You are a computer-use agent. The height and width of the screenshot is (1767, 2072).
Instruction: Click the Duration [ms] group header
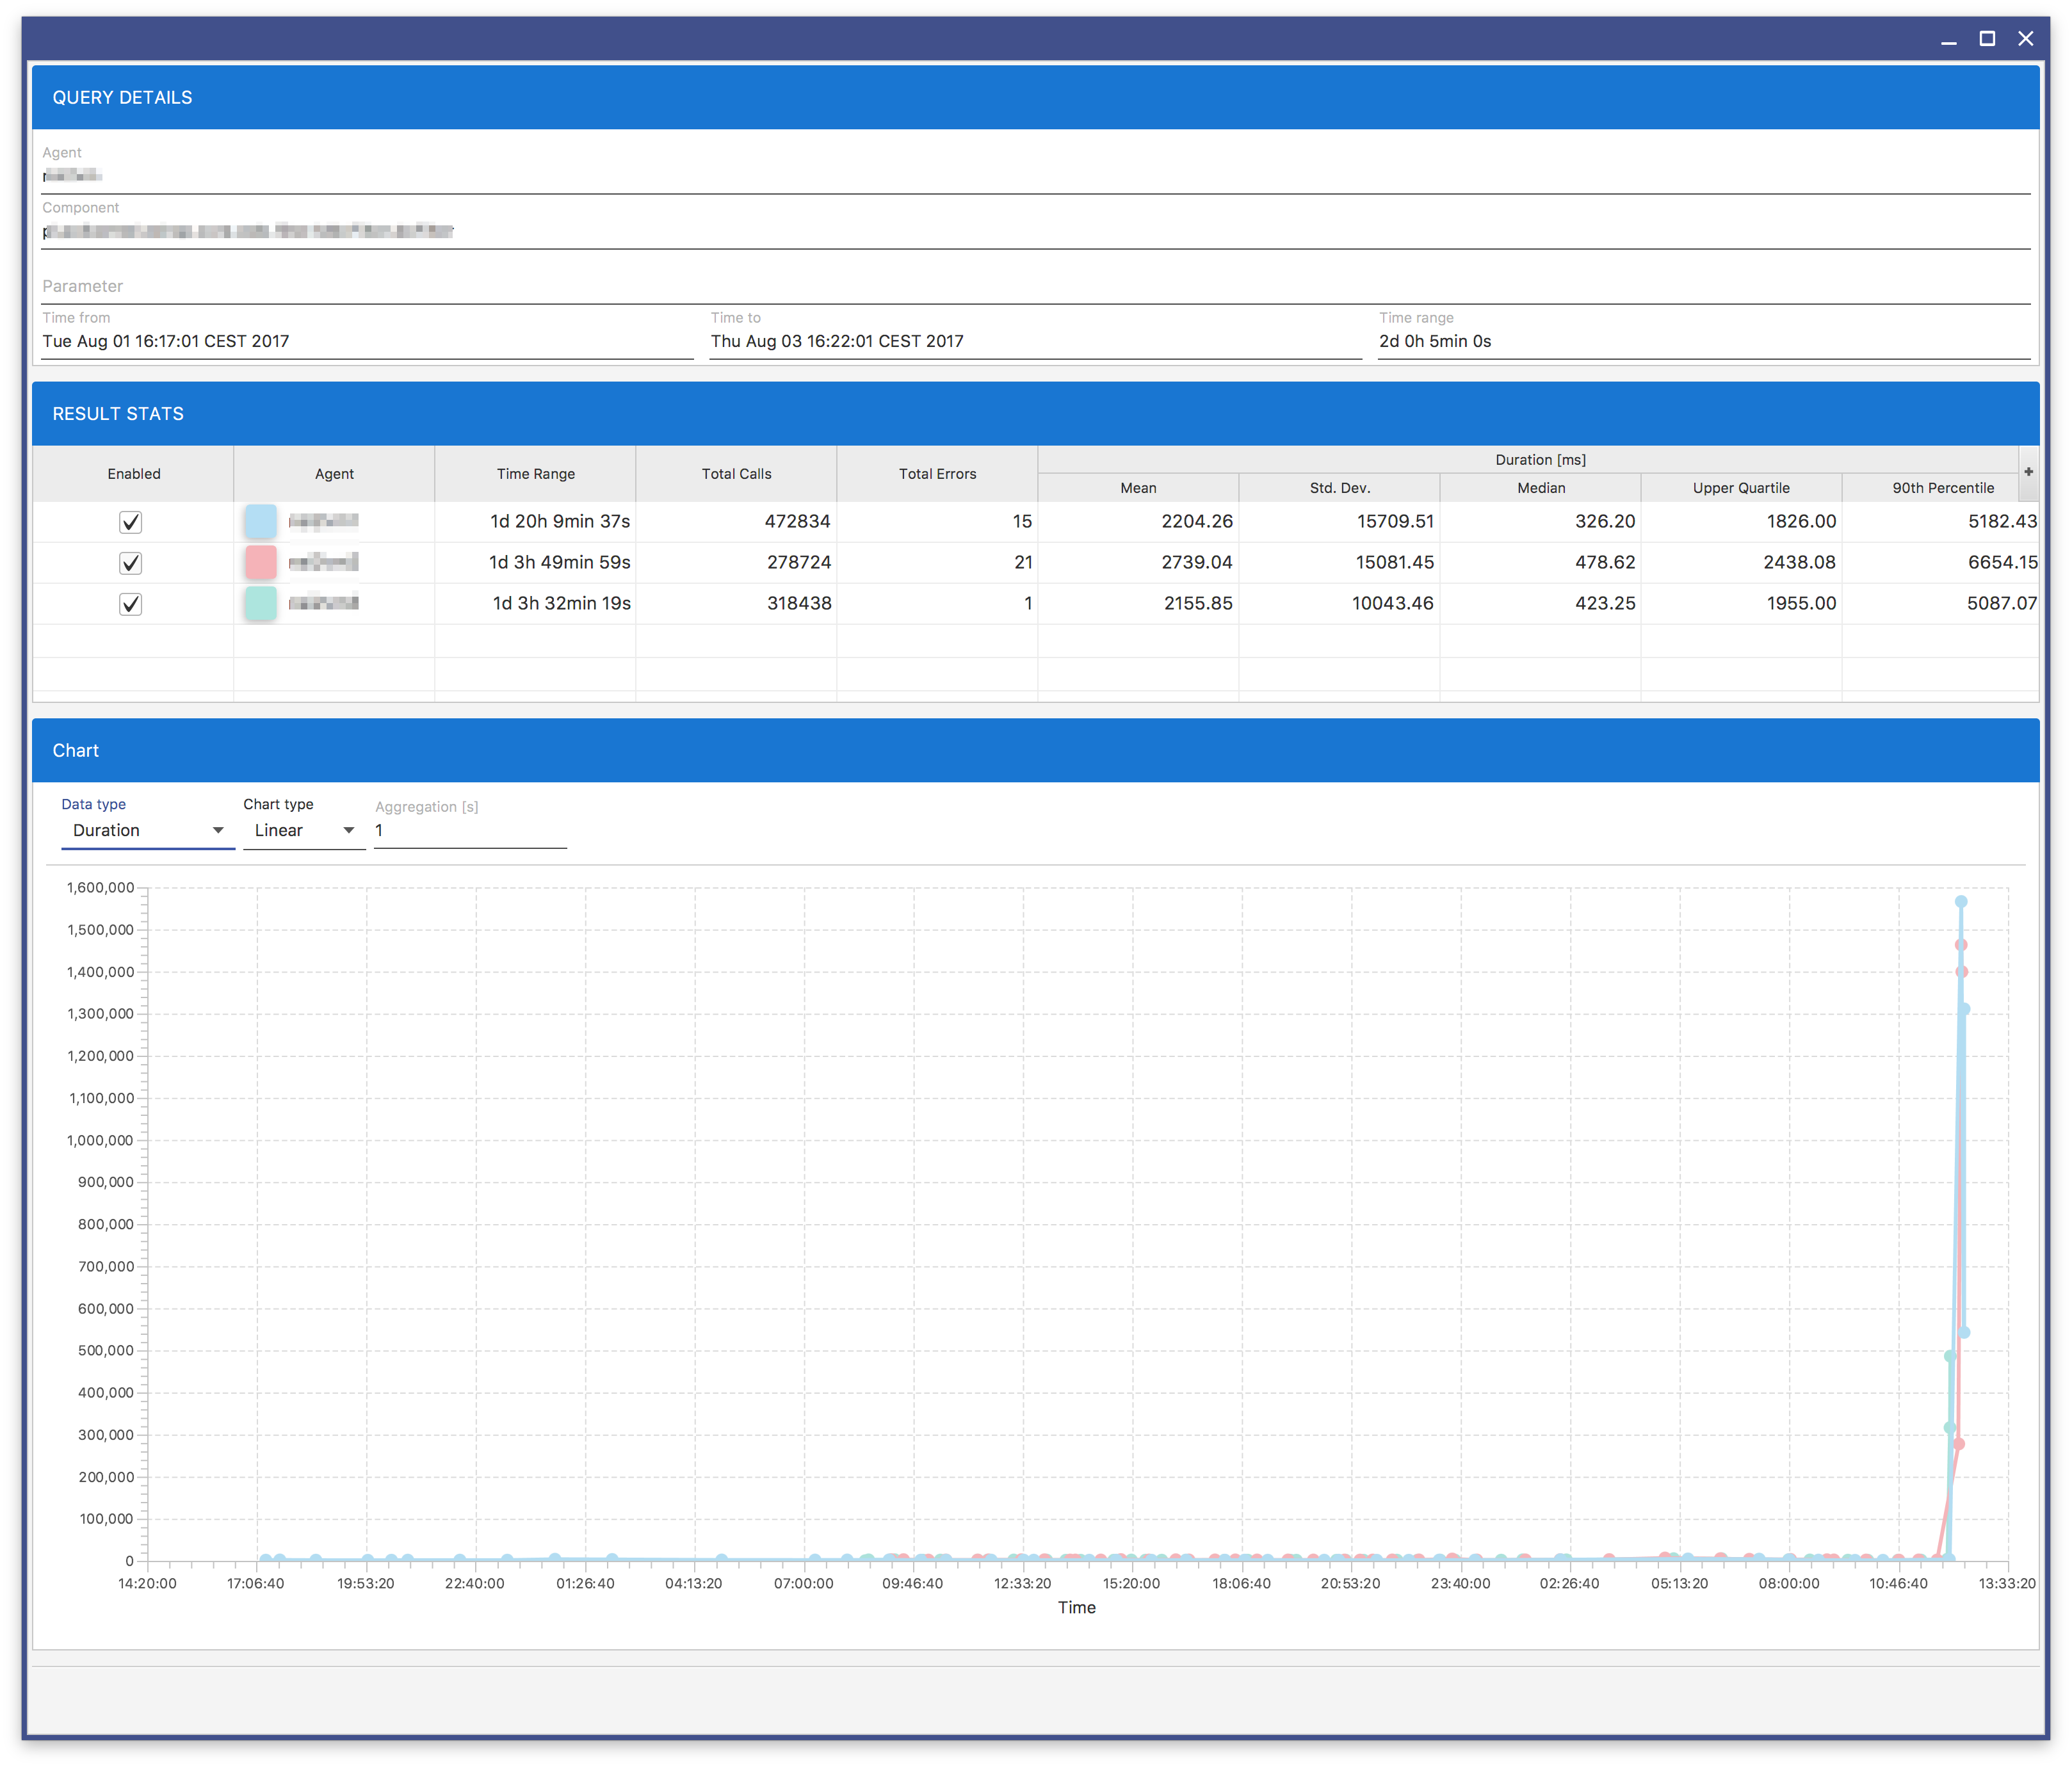coord(1540,460)
